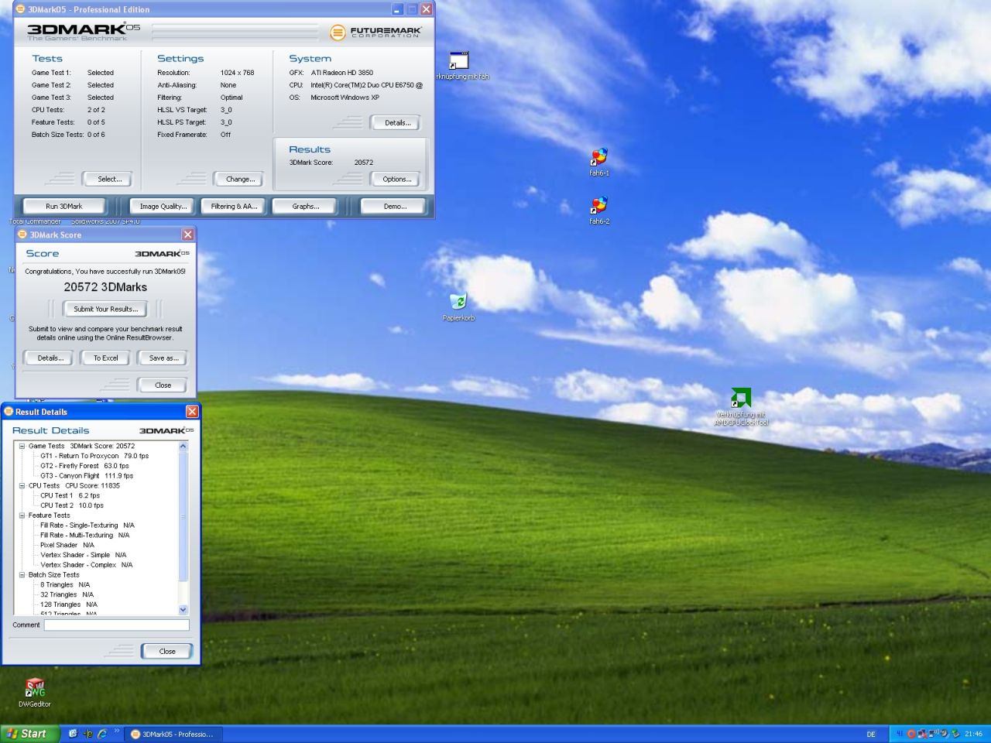Click the Show Desktop Quick Launch icon
The height and width of the screenshot is (743, 991).
pyautogui.click(x=73, y=734)
